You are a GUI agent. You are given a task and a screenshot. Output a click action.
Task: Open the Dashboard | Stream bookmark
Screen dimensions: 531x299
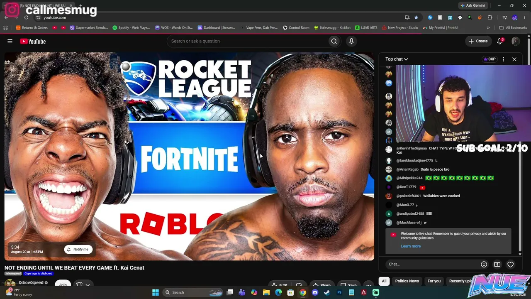(x=217, y=28)
